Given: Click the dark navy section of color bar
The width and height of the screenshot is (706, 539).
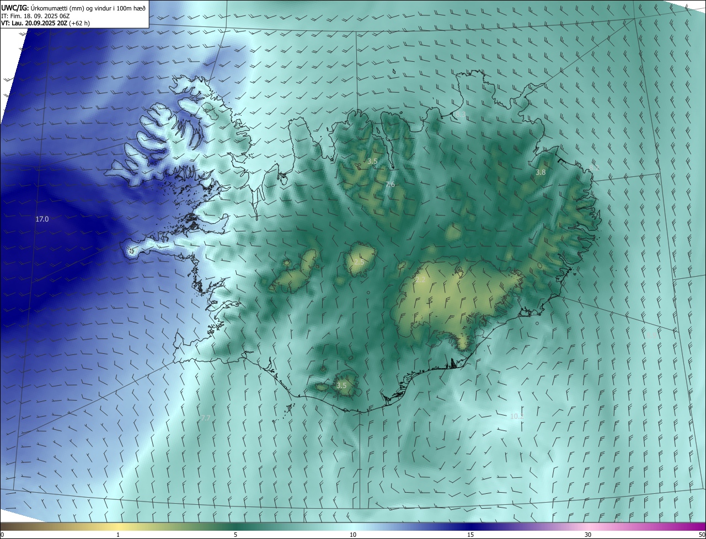Looking at the screenshot, I should pyautogui.click(x=470, y=526).
